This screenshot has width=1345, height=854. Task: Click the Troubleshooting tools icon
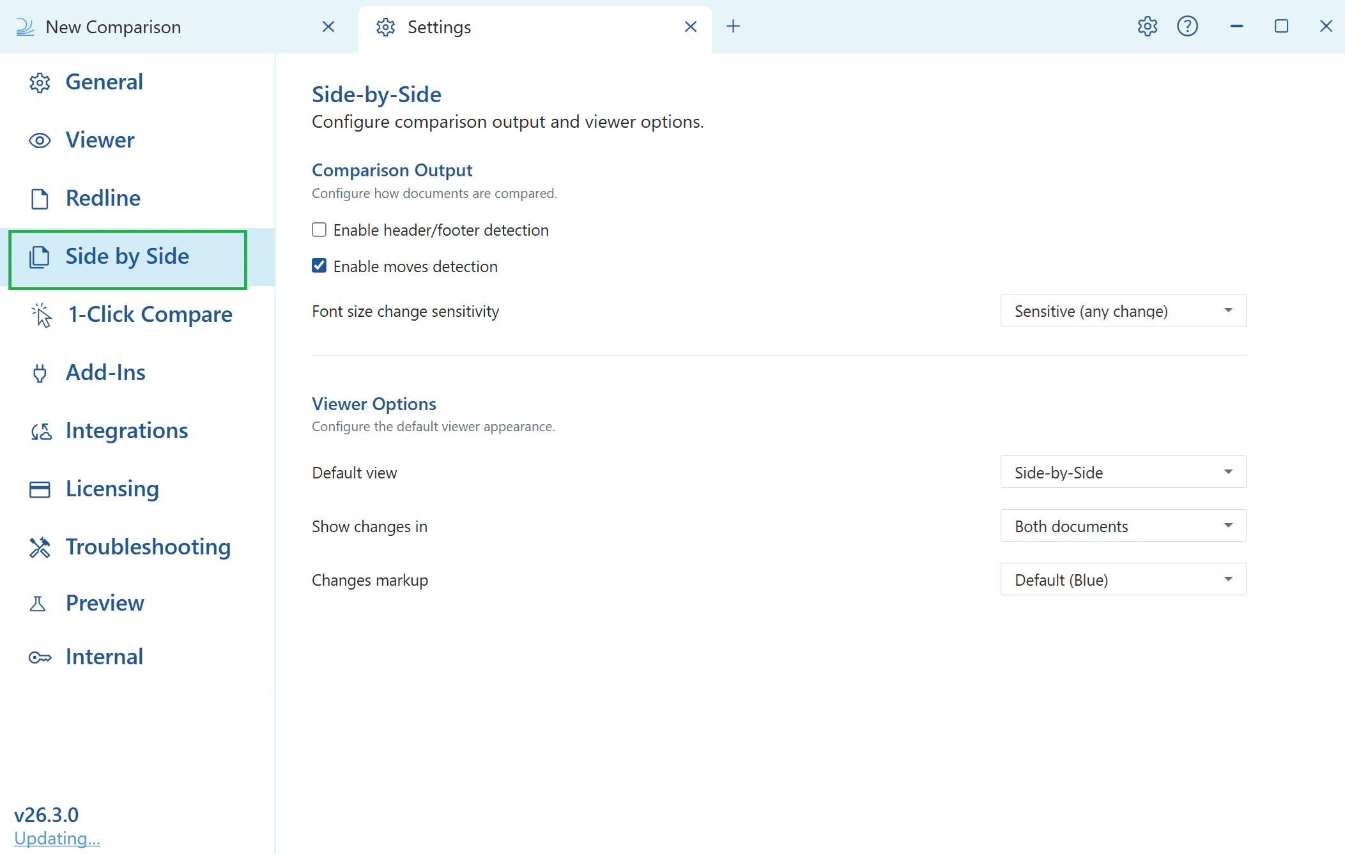click(x=39, y=547)
